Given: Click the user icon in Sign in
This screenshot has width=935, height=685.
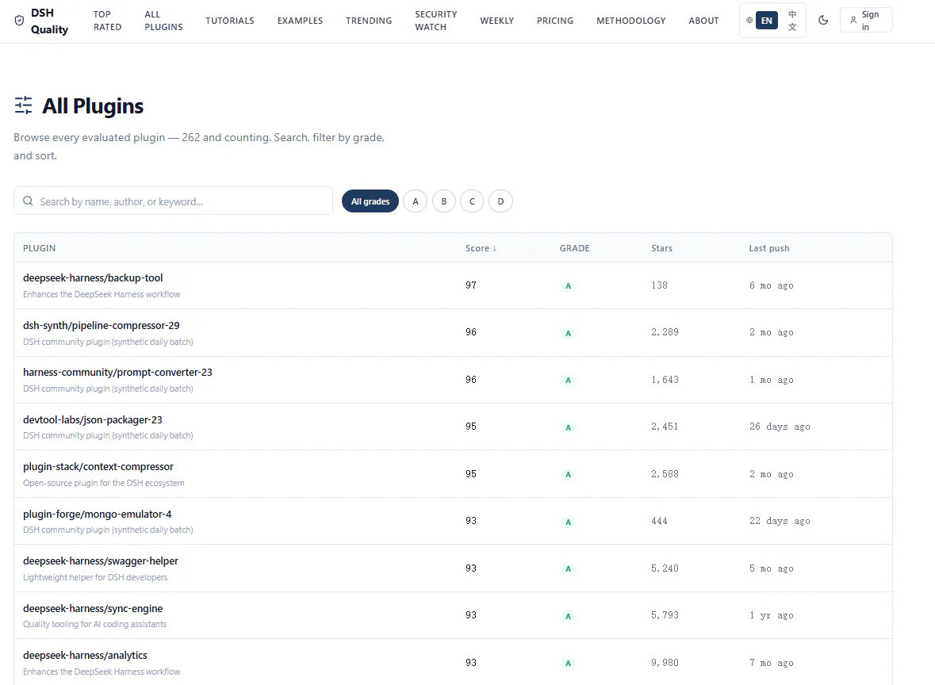Looking at the screenshot, I should (853, 21).
